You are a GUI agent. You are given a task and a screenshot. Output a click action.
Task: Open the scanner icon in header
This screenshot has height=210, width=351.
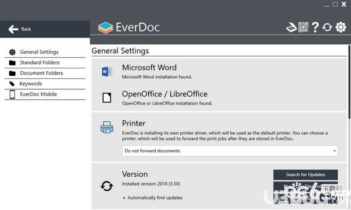291,27
